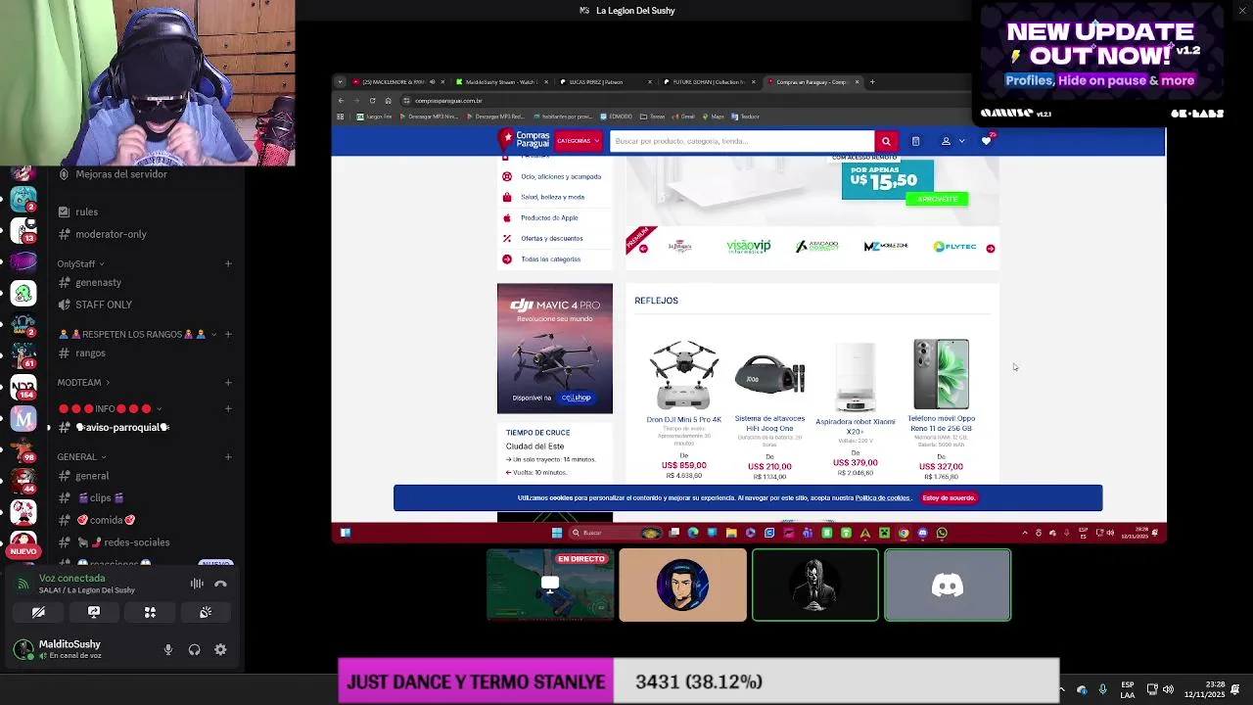
Task: Mute microphone in Discord user panel
Action: coord(168,649)
